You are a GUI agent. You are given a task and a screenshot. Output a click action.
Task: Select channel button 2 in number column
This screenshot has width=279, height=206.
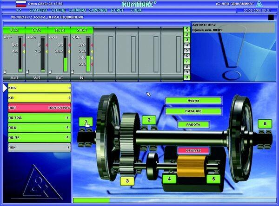(x=187, y=34)
